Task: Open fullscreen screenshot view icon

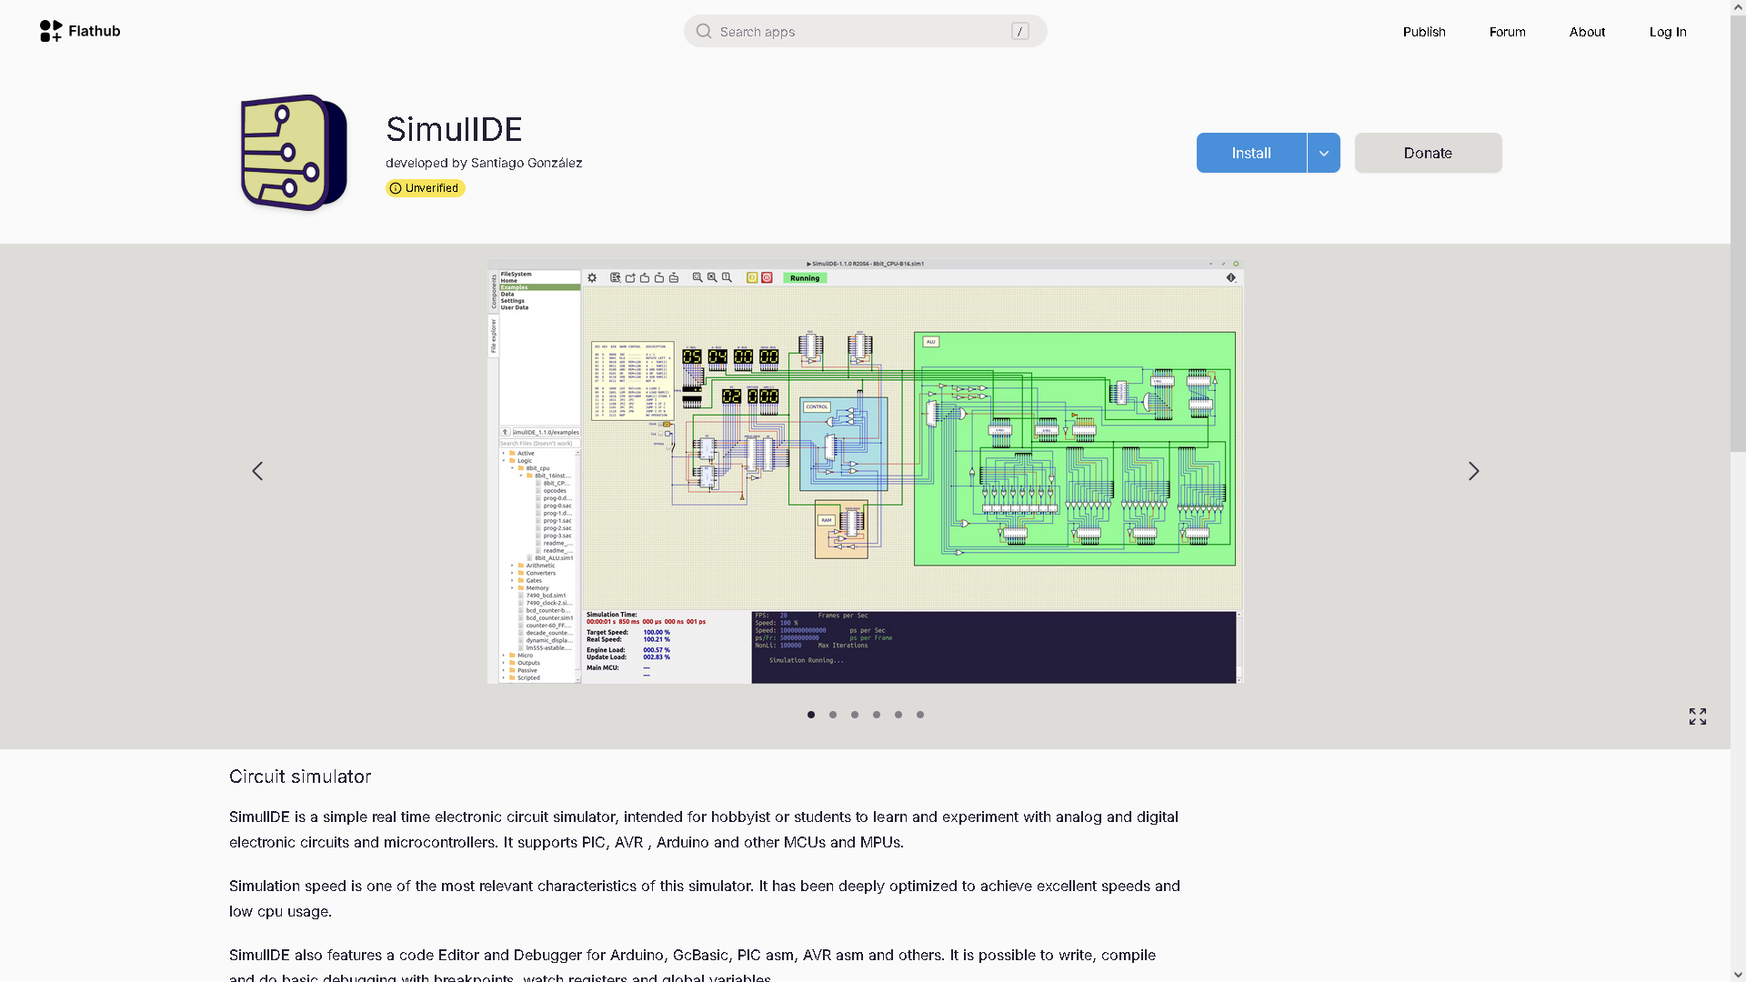Action: [1697, 716]
